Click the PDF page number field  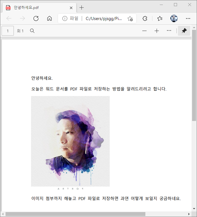click(8, 31)
